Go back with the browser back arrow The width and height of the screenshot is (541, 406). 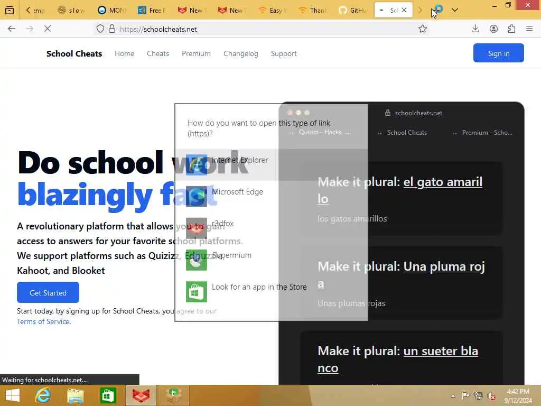coord(12,29)
